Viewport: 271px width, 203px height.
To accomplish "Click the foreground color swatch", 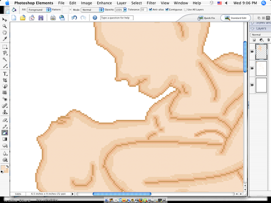I will tap(3, 168).
